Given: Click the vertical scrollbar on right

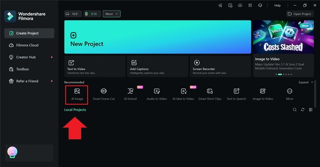Looking at the screenshot, I should (x=315, y=94).
